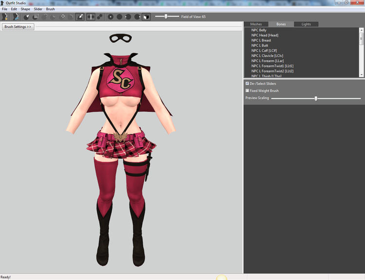This screenshot has width=365, height=280.
Task: Click the bone list scrollbar thumb
Action: [361, 39]
